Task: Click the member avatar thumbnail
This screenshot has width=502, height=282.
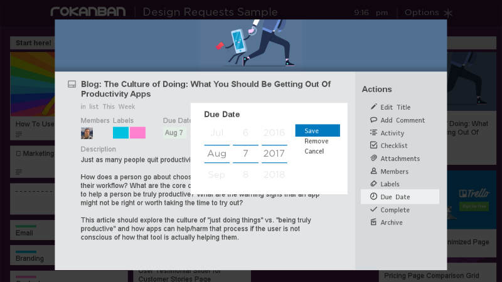Action: coord(87,133)
